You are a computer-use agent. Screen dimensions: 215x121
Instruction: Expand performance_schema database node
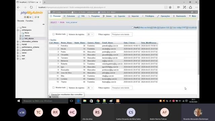click(18, 47)
